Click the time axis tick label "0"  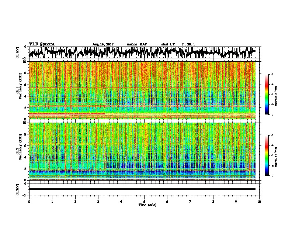(29, 202)
